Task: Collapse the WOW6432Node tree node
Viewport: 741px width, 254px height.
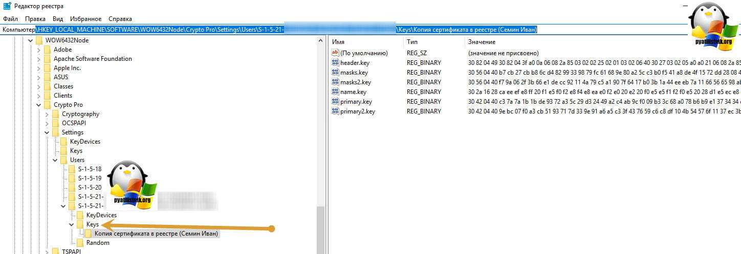Action: [x=30, y=40]
